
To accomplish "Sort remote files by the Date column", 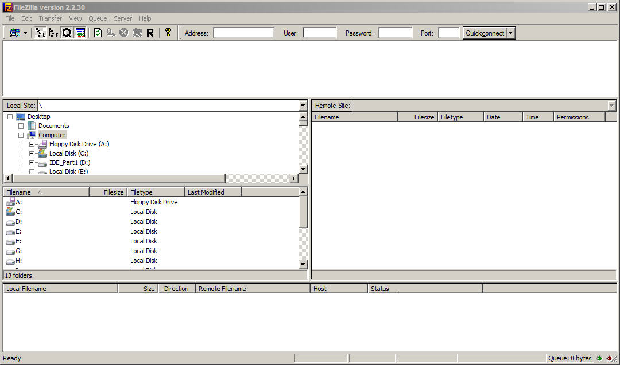I will pos(503,117).
